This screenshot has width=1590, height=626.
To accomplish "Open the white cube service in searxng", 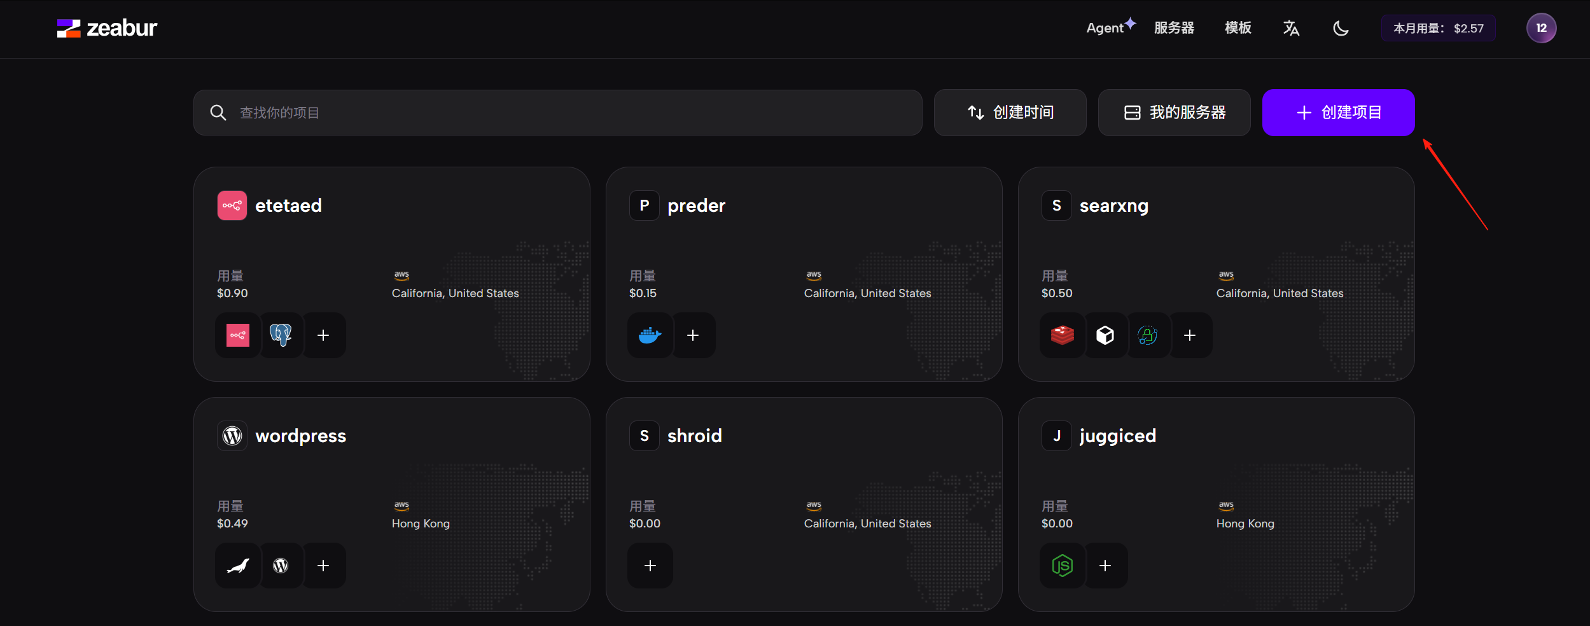I will click(x=1105, y=335).
